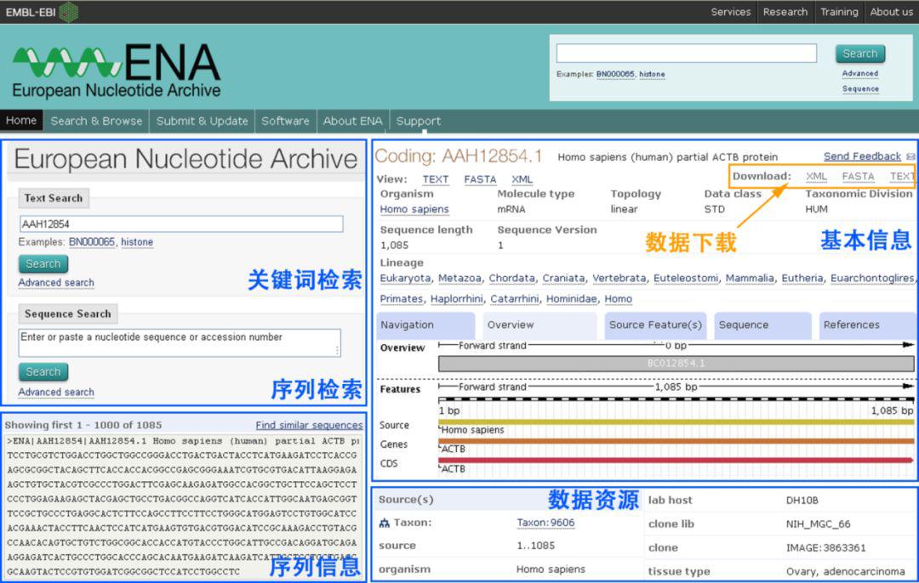Click the Taxon tree icon
This screenshot has width=919, height=583.
pos(384,524)
